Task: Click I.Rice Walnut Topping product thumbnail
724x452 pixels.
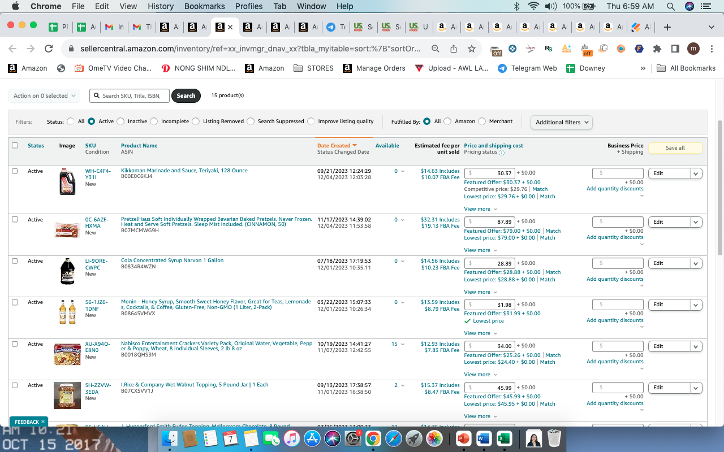Action: (67, 395)
